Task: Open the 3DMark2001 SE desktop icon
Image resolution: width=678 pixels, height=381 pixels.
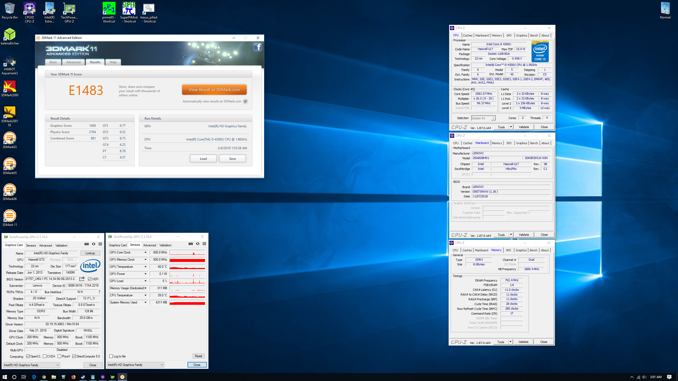Action: (x=10, y=116)
